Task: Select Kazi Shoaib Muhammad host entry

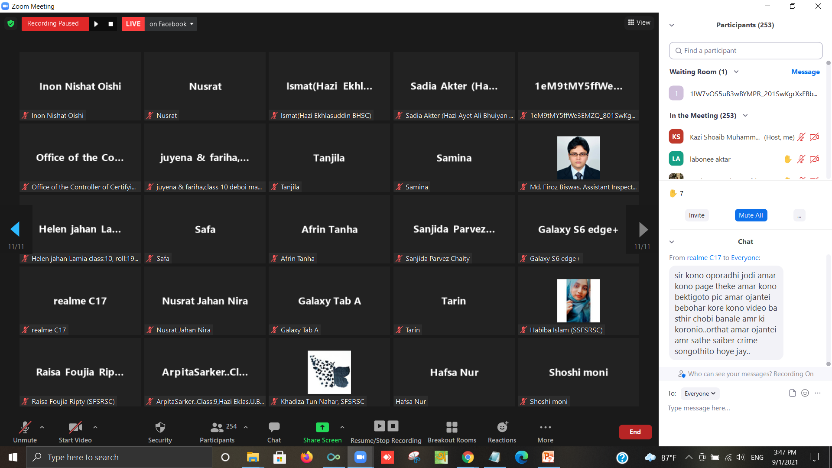Action: tap(744, 137)
